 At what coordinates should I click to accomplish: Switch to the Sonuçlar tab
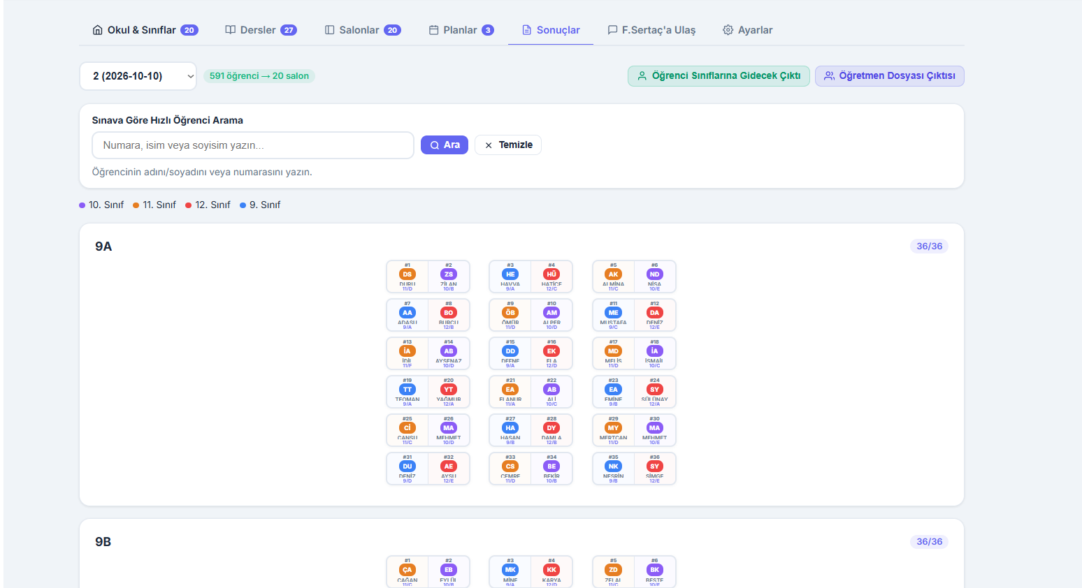coord(551,30)
